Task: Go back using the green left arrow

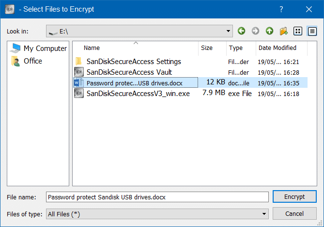Action: point(241,31)
